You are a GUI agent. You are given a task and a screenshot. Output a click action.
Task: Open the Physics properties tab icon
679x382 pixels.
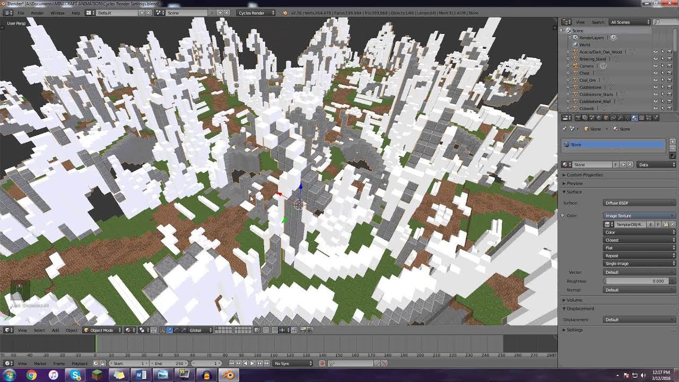coord(656,117)
